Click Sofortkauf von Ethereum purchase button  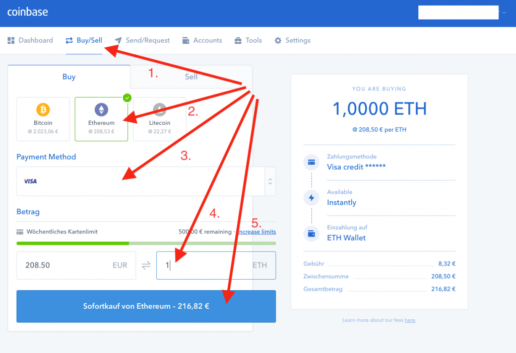[146, 306]
